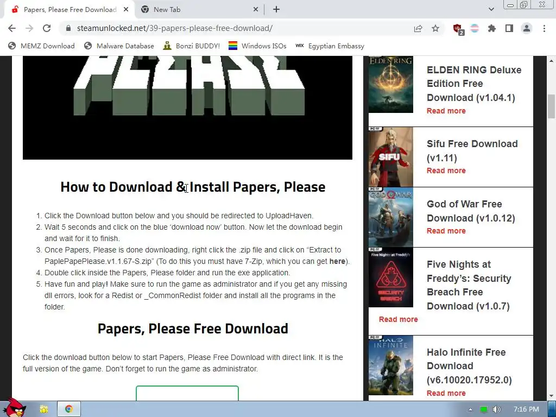Close the New Tab tab

[256, 10]
